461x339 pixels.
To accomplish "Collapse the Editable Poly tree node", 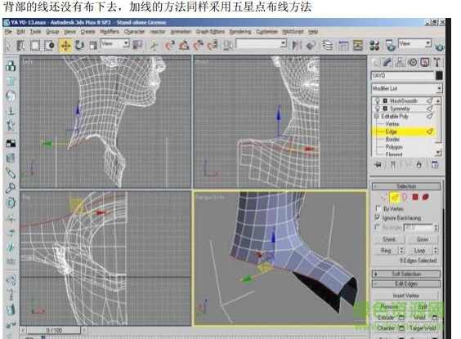I will [x=377, y=116].
